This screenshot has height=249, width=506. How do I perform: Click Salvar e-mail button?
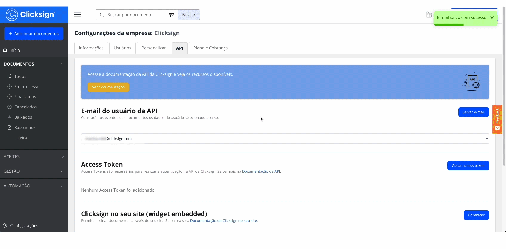474,112
